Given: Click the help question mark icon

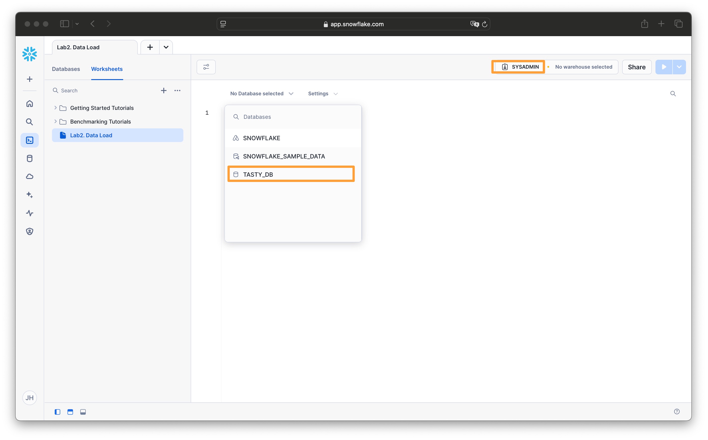Looking at the screenshot, I should click(676, 411).
